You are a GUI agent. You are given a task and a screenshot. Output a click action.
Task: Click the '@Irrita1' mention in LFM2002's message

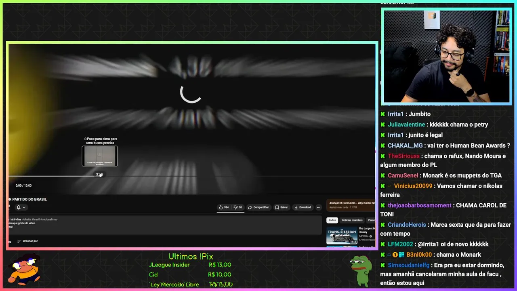(428, 244)
